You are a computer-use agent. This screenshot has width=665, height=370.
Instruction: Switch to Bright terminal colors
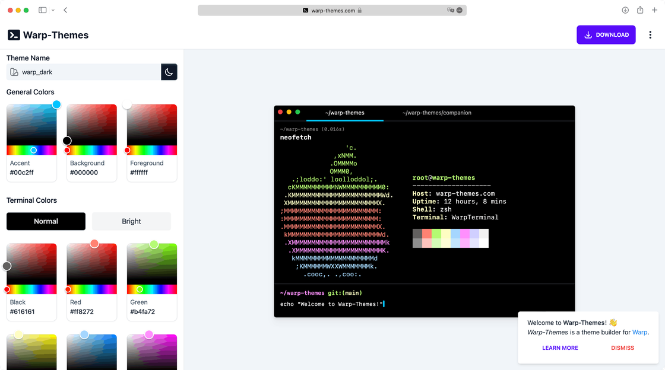131,221
